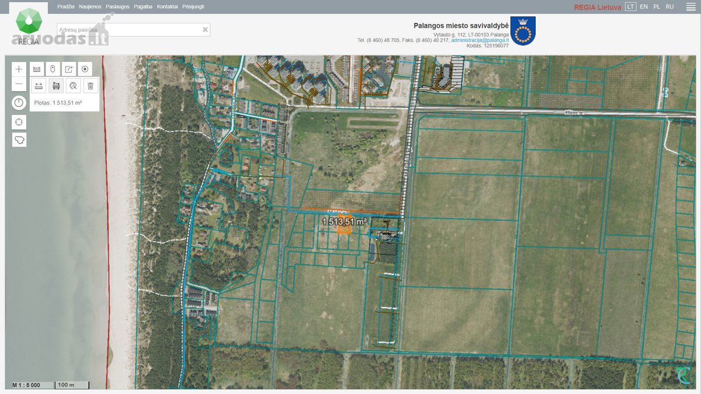Open the Naujienos menu item
This screenshot has width=701, height=394.
tap(90, 6)
